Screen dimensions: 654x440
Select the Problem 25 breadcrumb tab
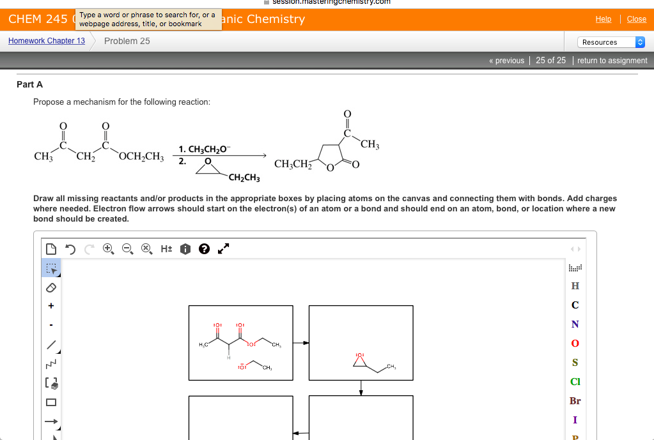[x=127, y=40]
